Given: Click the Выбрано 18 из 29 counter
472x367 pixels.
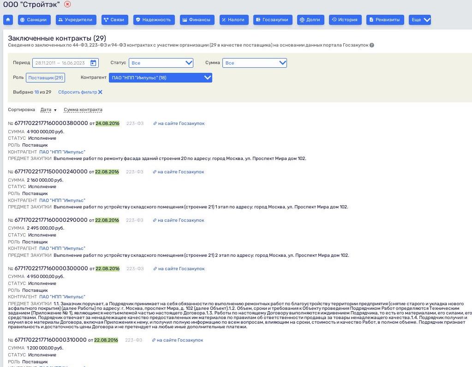Looking at the screenshot, I should coord(32,92).
